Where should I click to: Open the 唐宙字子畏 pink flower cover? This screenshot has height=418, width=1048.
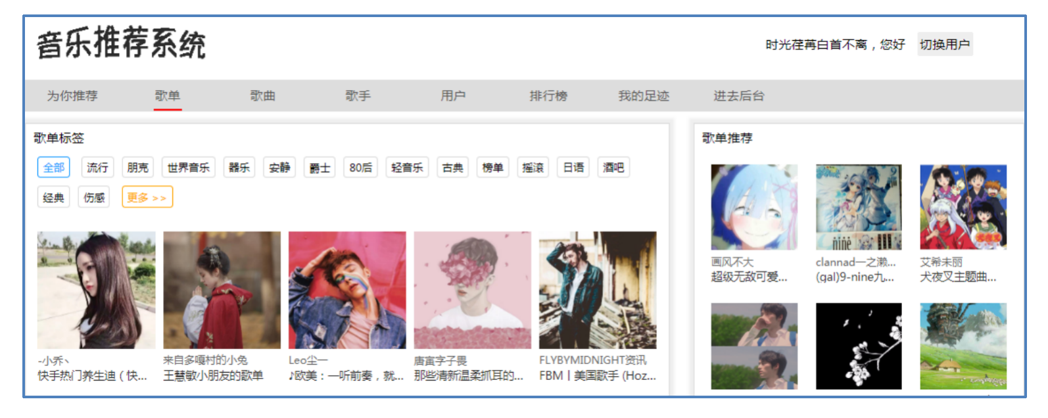coord(473,290)
